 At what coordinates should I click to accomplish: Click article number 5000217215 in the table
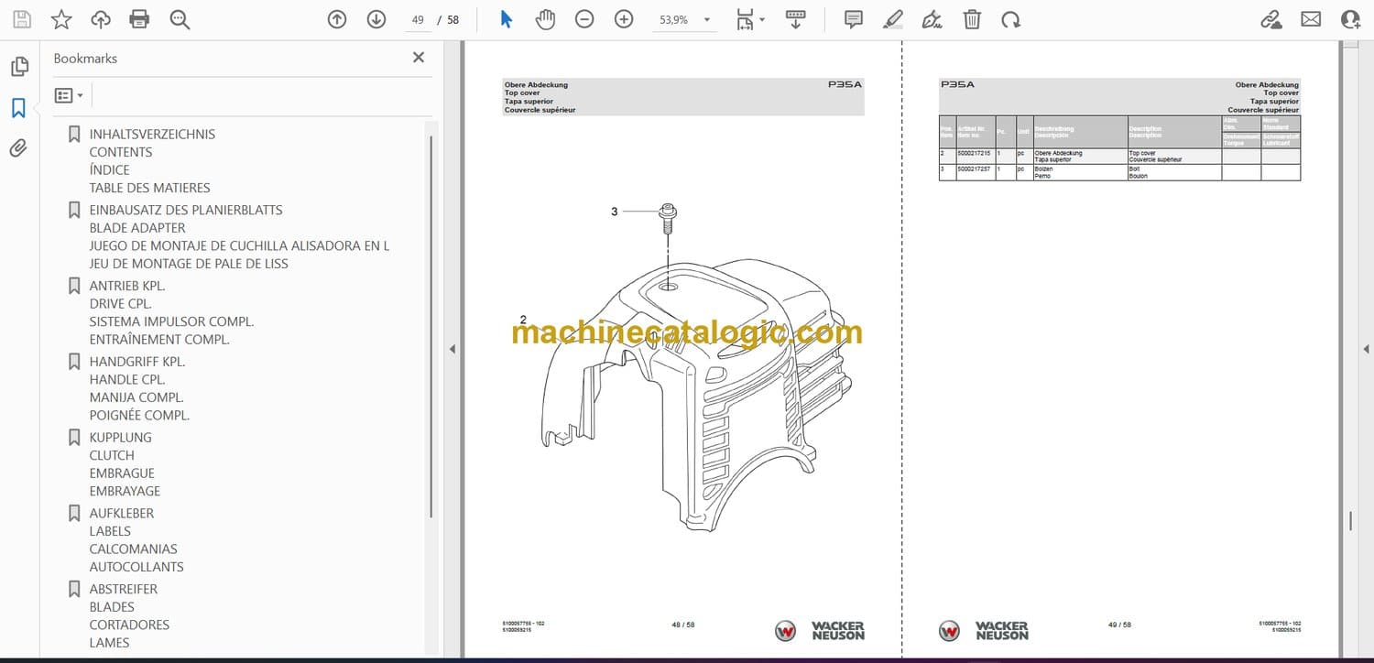pyautogui.click(x=975, y=153)
